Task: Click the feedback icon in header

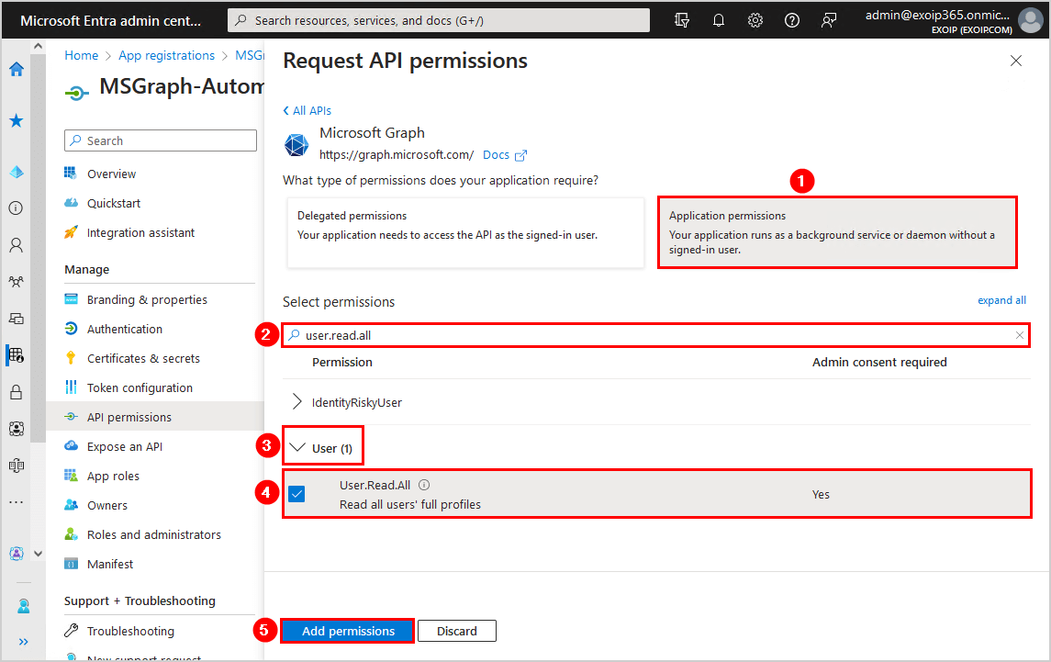Action: pos(829,20)
